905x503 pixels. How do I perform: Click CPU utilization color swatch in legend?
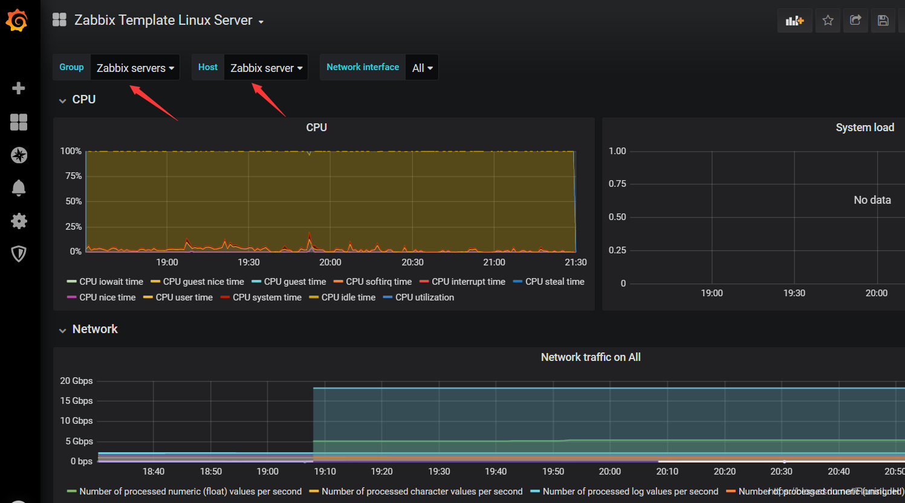coord(388,297)
